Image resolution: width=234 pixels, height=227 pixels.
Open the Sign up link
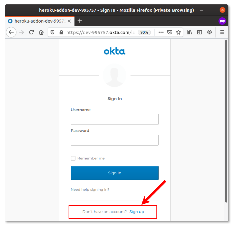(137, 212)
